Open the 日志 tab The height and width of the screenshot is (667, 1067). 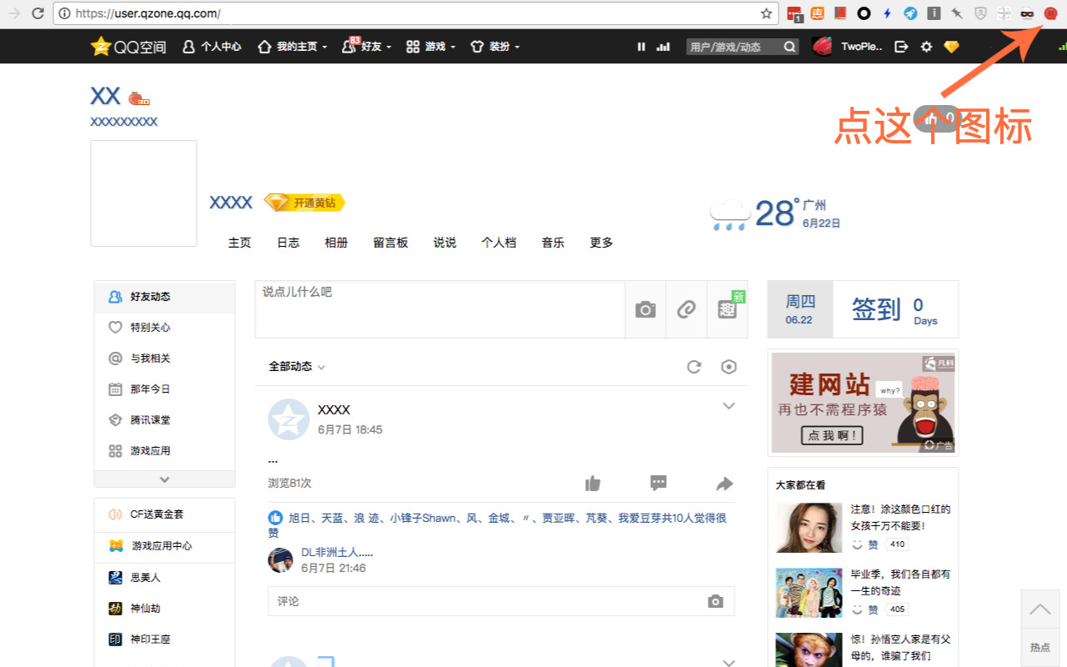(288, 243)
